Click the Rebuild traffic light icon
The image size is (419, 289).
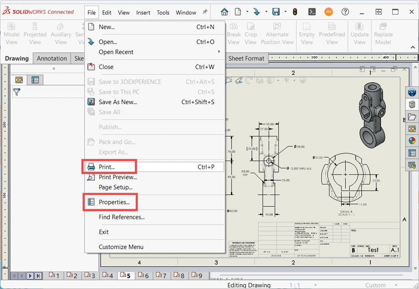295,12
